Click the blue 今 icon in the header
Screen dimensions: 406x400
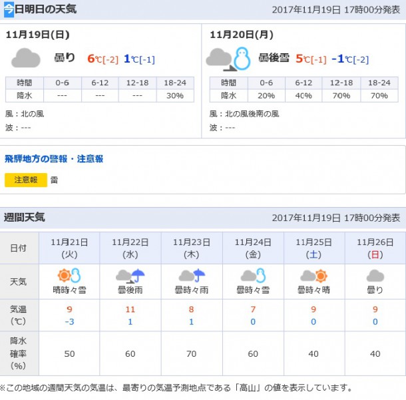(9, 10)
